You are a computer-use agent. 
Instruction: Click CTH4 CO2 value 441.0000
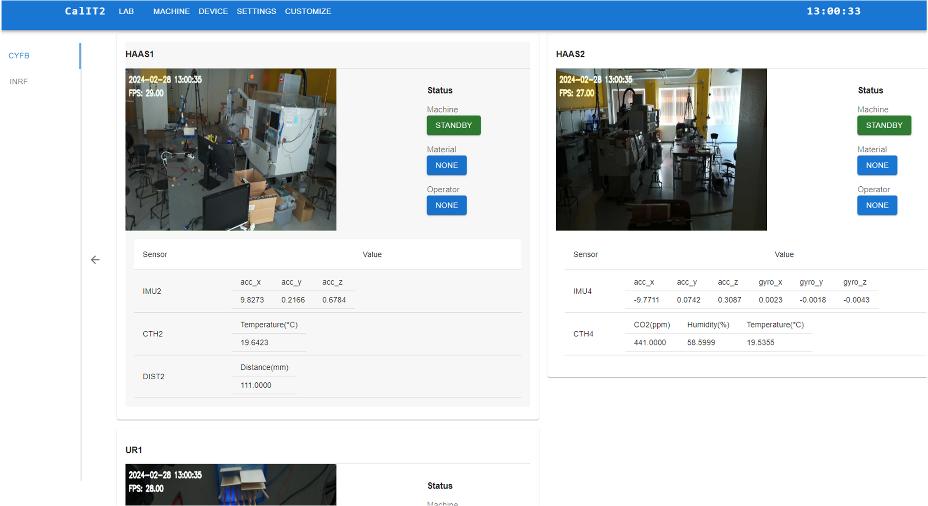650,343
